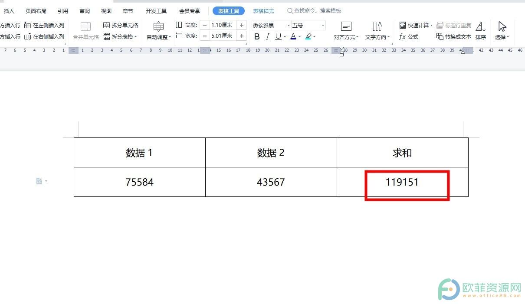The height and width of the screenshot is (304, 525).
Task: Open the Page Layout (页面布局) tab
Action: coord(36,11)
